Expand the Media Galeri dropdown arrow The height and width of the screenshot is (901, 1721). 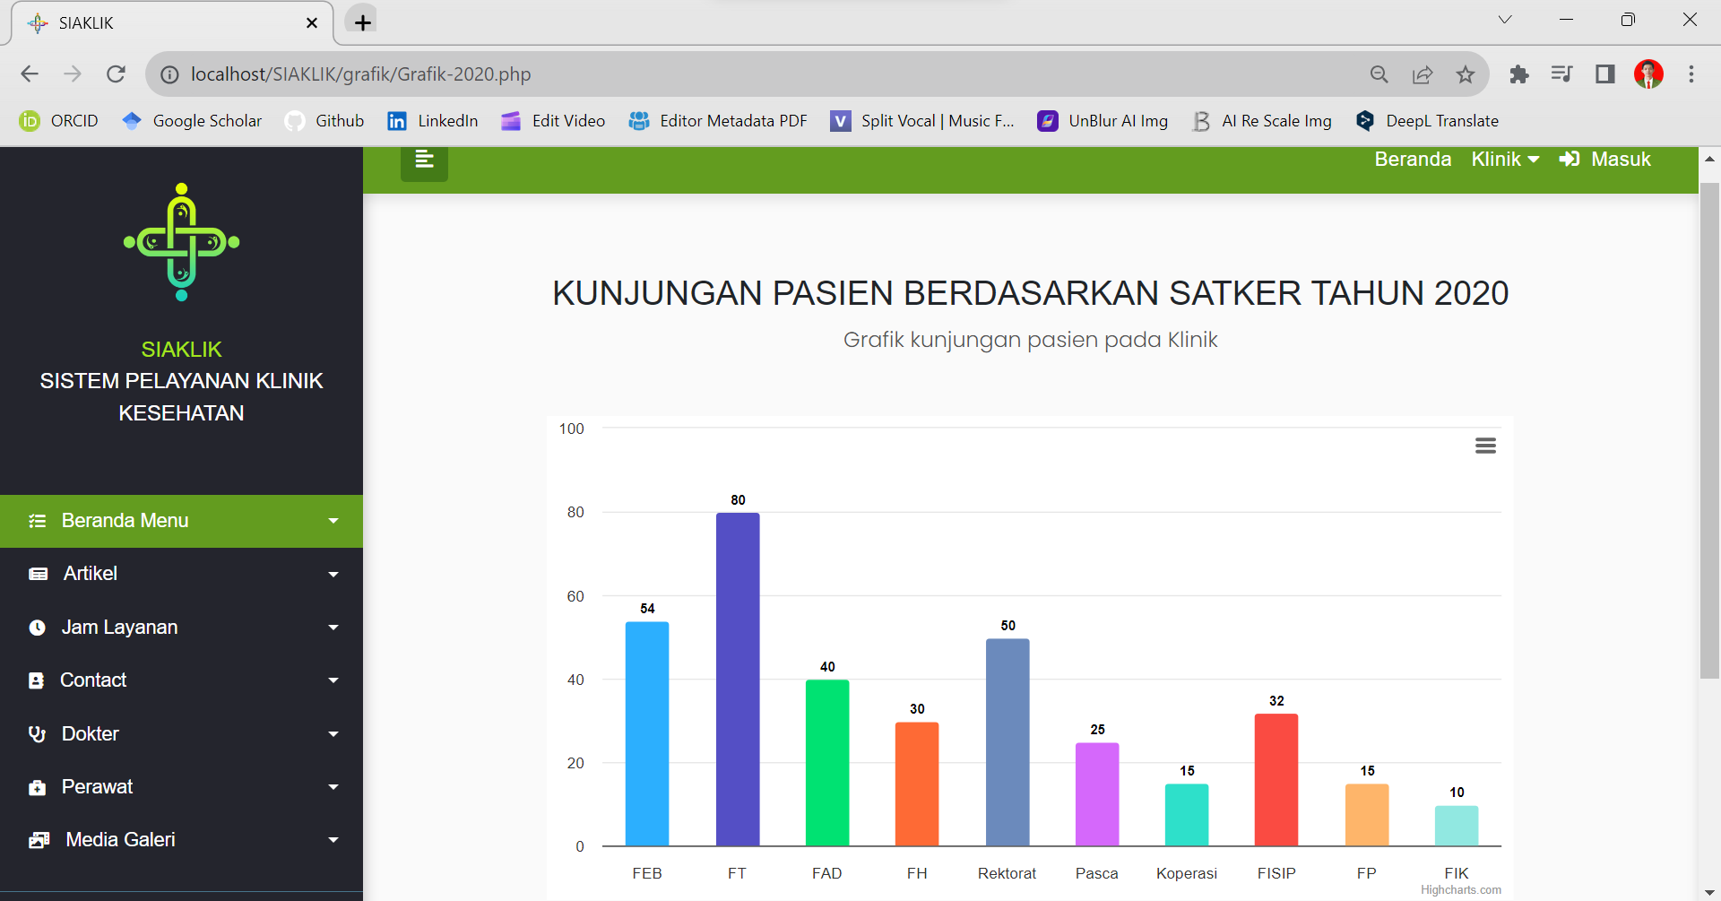[333, 840]
